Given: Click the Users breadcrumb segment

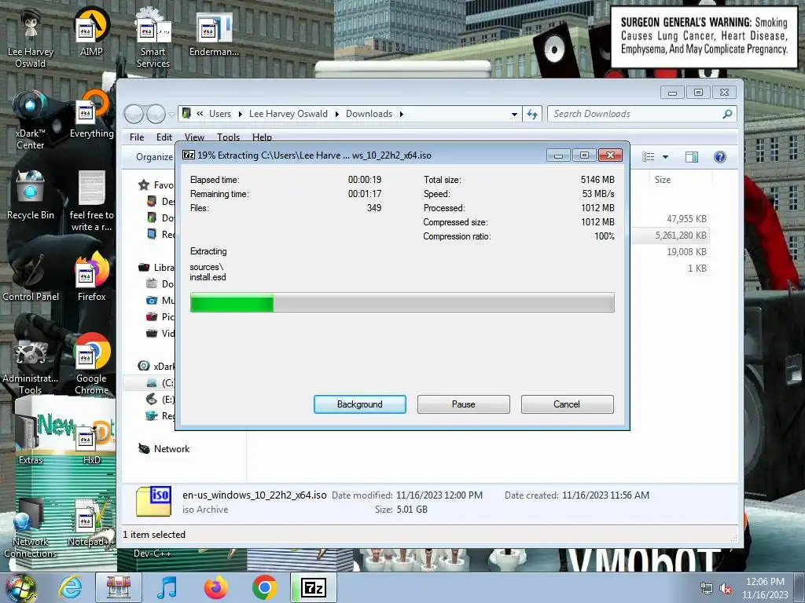Looking at the screenshot, I should pyautogui.click(x=220, y=114).
